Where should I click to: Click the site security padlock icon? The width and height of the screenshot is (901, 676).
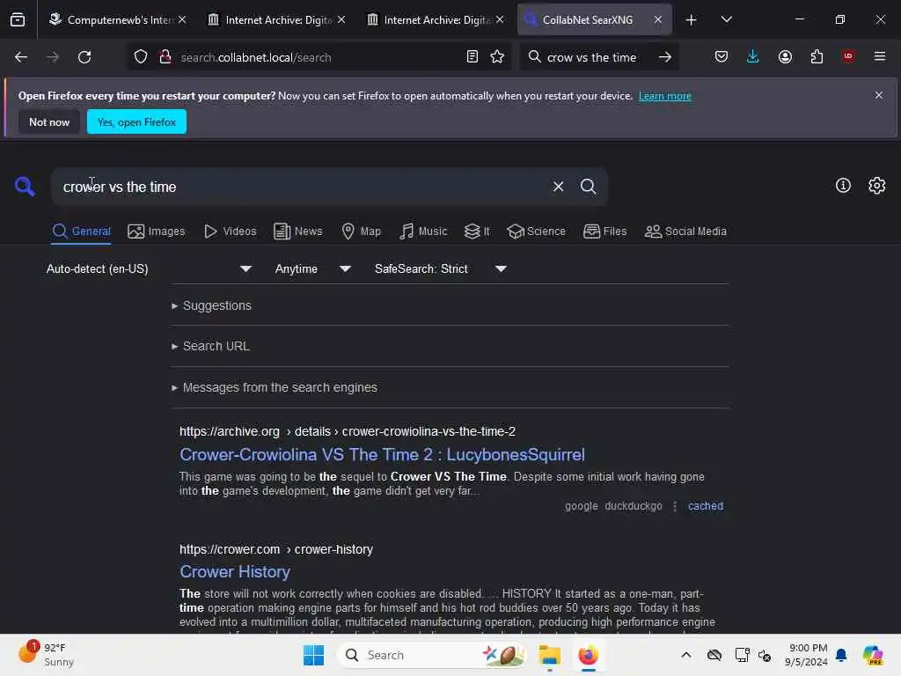coord(165,57)
